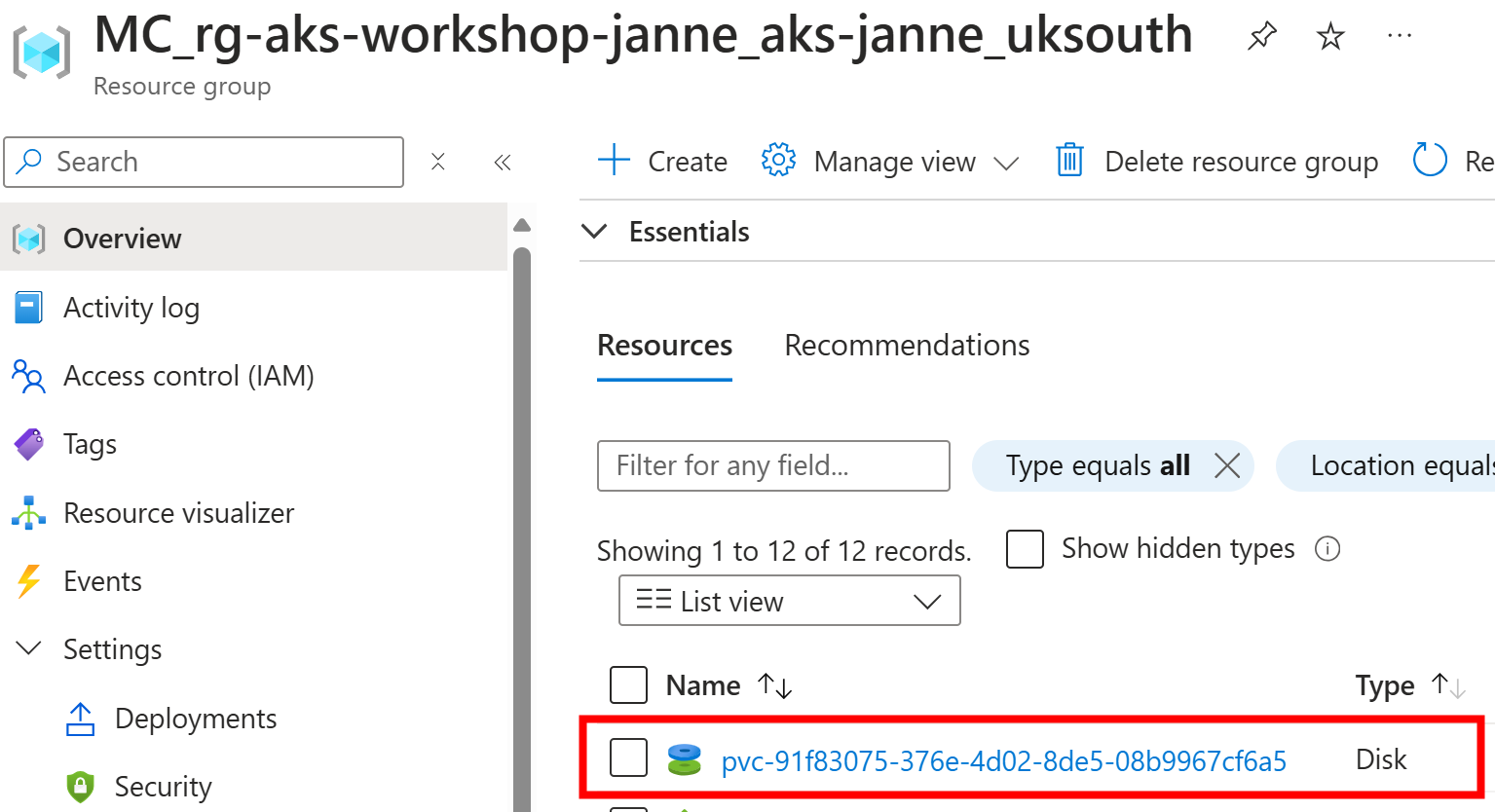
Task: Select all resources via Name header checkbox
Action: (628, 684)
